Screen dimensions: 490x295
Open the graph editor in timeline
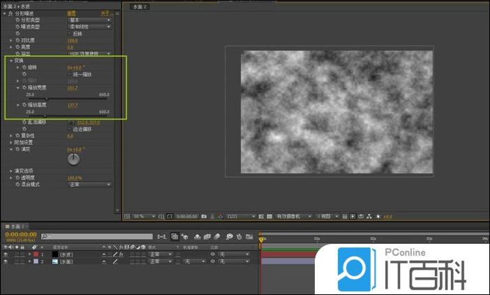pyautogui.click(x=251, y=237)
